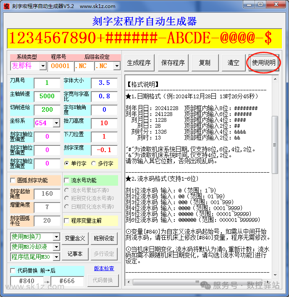Close the 刻字宏程序 window
Image resolution: width=289 pixels, height=297 pixels.
(x=276, y=5)
